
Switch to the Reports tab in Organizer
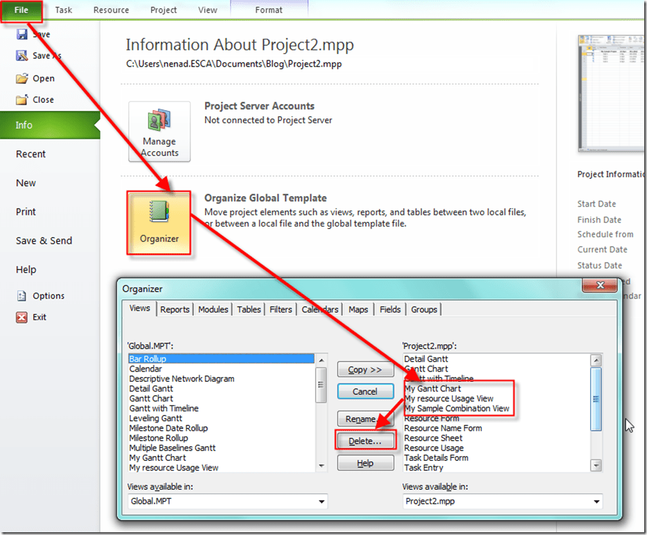coord(175,310)
